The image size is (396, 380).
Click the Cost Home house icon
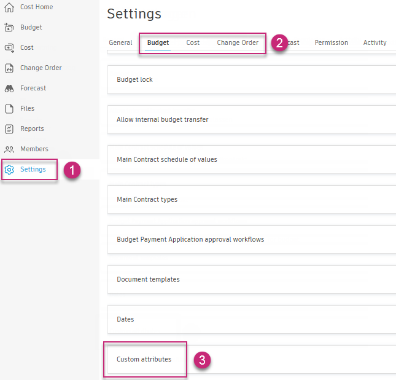(x=9, y=7)
